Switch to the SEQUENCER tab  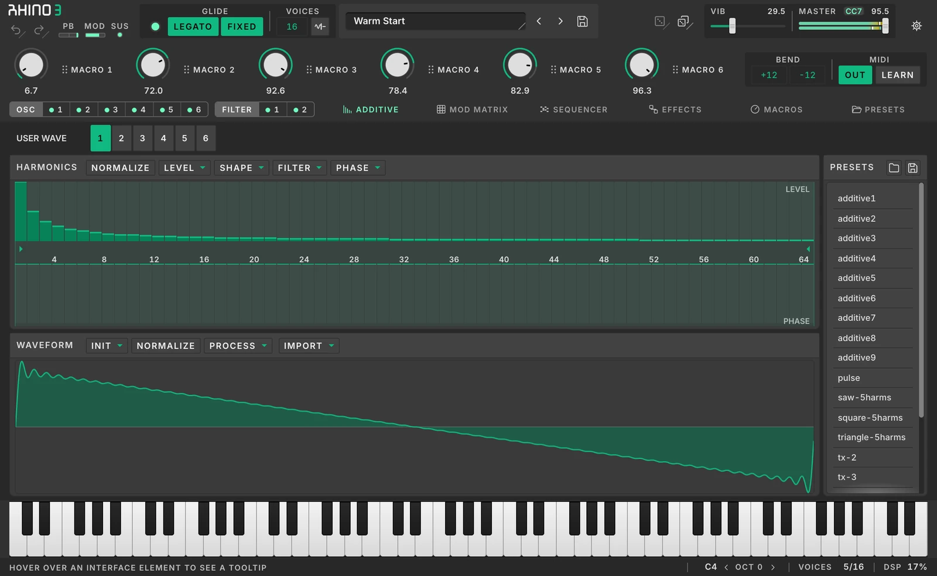click(573, 109)
